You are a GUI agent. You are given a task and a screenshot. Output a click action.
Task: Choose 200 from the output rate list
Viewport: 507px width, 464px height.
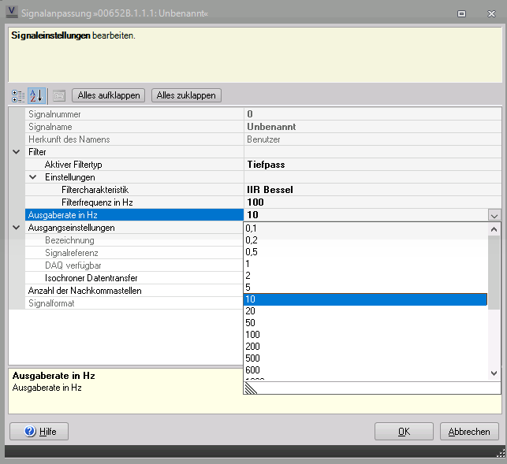[x=253, y=347]
